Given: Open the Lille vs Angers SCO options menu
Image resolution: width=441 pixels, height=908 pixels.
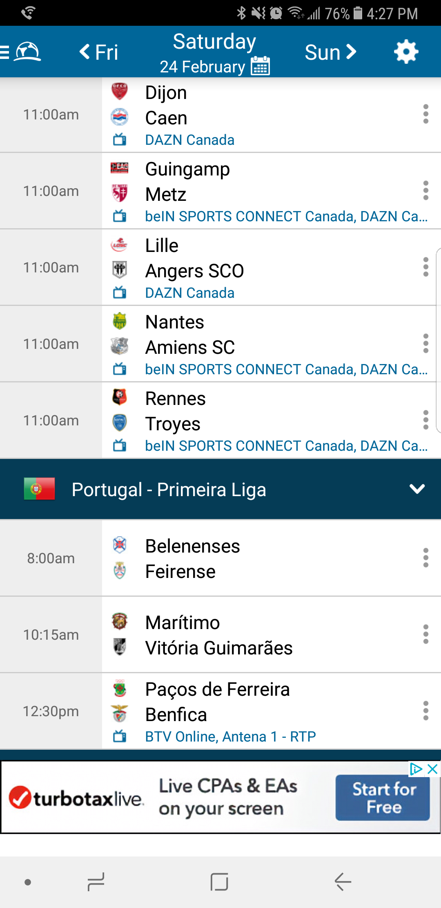Looking at the screenshot, I should click(425, 267).
